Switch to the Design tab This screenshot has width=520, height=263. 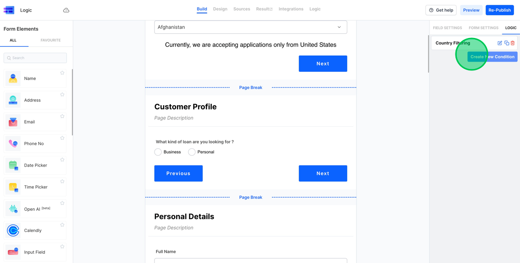pos(220,9)
